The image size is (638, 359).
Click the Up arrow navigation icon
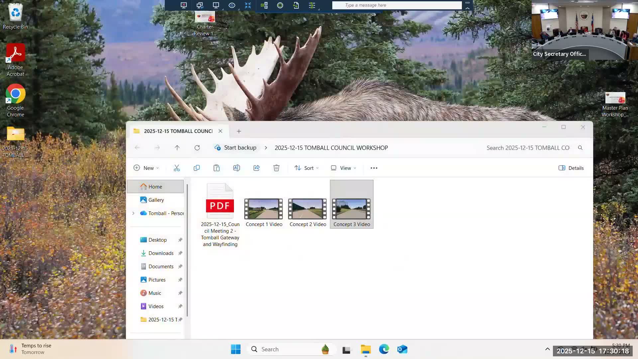[x=177, y=148]
